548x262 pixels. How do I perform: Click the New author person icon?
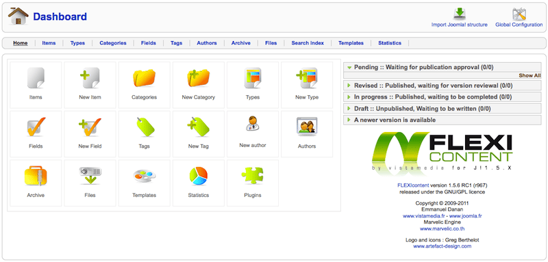pos(252,124)
